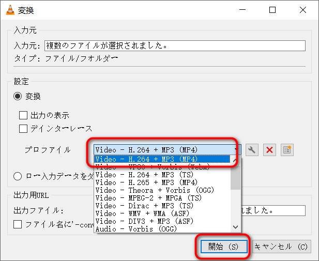The image size is (319, 261).
Task: Choose Video - Dirac + MP3 (TS)
Action: click(162, 206)
